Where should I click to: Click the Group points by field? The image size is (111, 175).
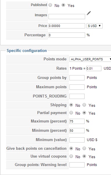click(77, 78)
